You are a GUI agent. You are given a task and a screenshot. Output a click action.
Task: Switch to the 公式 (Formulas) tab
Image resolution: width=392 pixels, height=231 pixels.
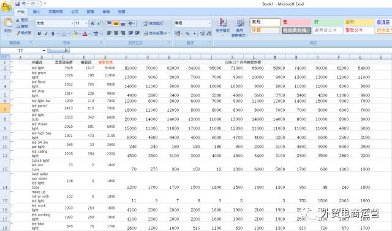(x=75, y=12)
